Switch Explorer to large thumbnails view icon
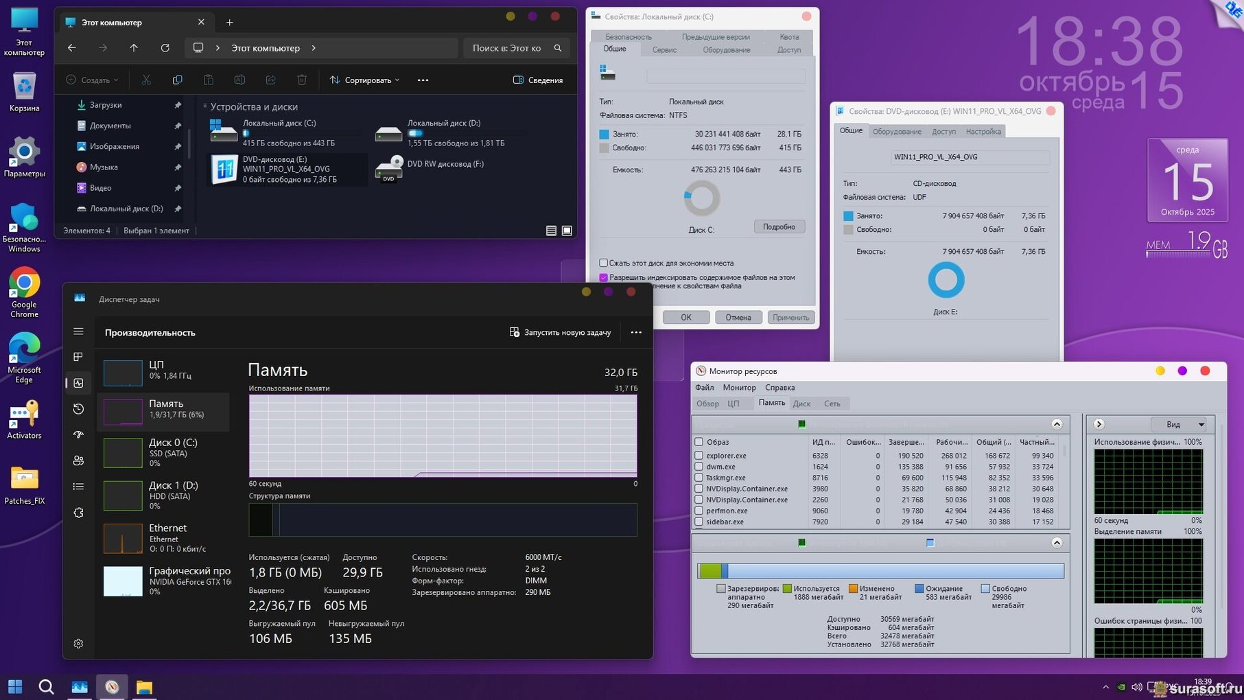 click(x=567, y=231)
